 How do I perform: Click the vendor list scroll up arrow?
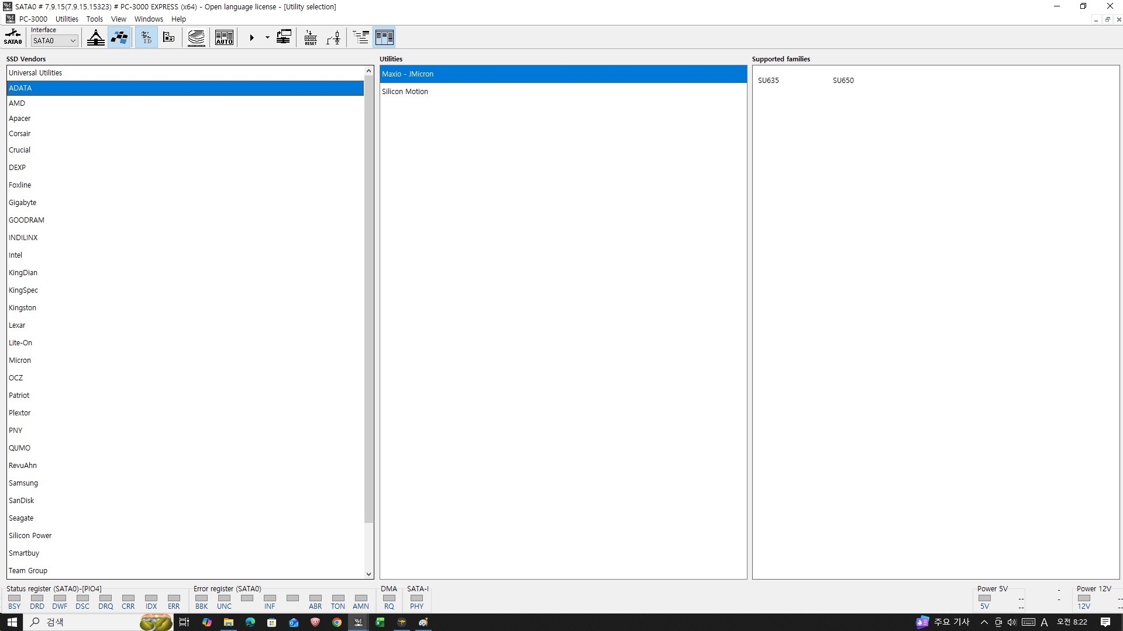click(368, 71)
